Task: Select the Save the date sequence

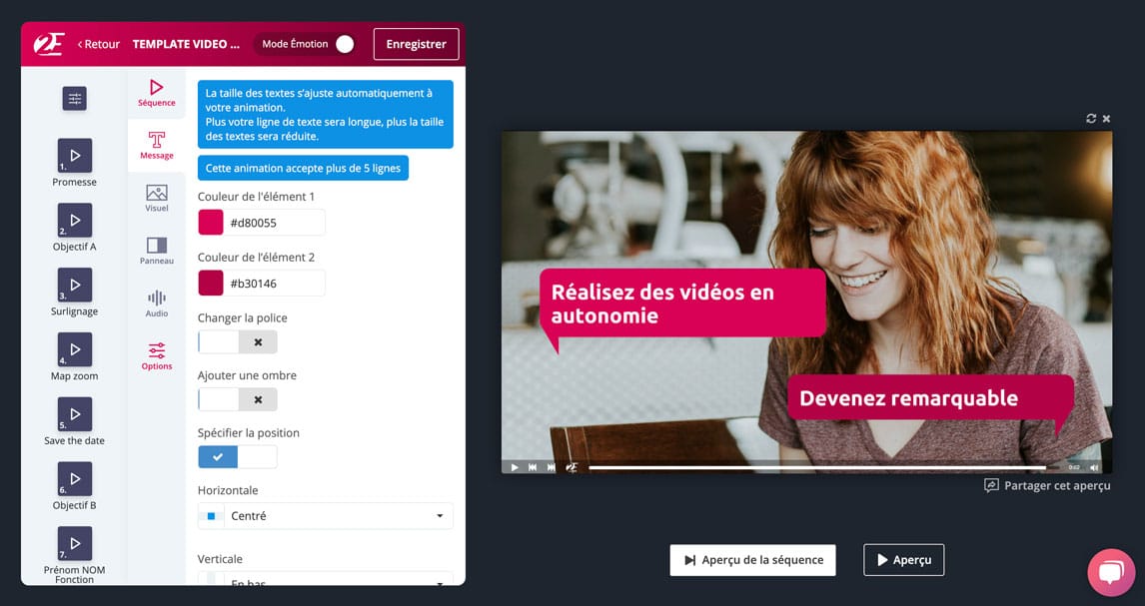Action: [75, 414]
